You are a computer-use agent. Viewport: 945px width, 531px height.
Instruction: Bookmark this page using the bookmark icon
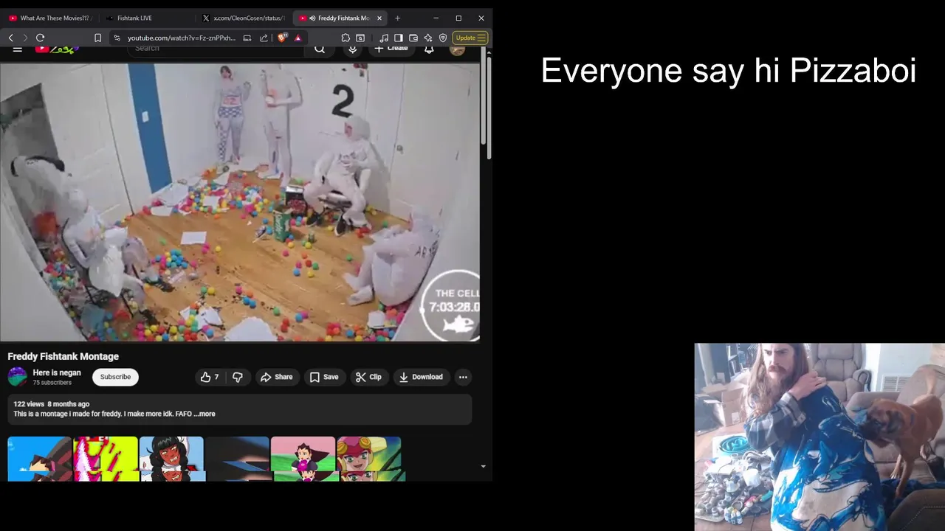97,38
